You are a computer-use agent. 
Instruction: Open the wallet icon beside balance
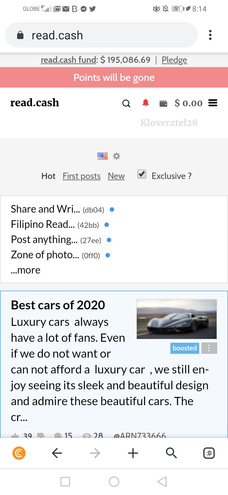163,103
